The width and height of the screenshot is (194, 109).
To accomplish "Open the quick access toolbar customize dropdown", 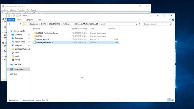I will click(20, 16).
